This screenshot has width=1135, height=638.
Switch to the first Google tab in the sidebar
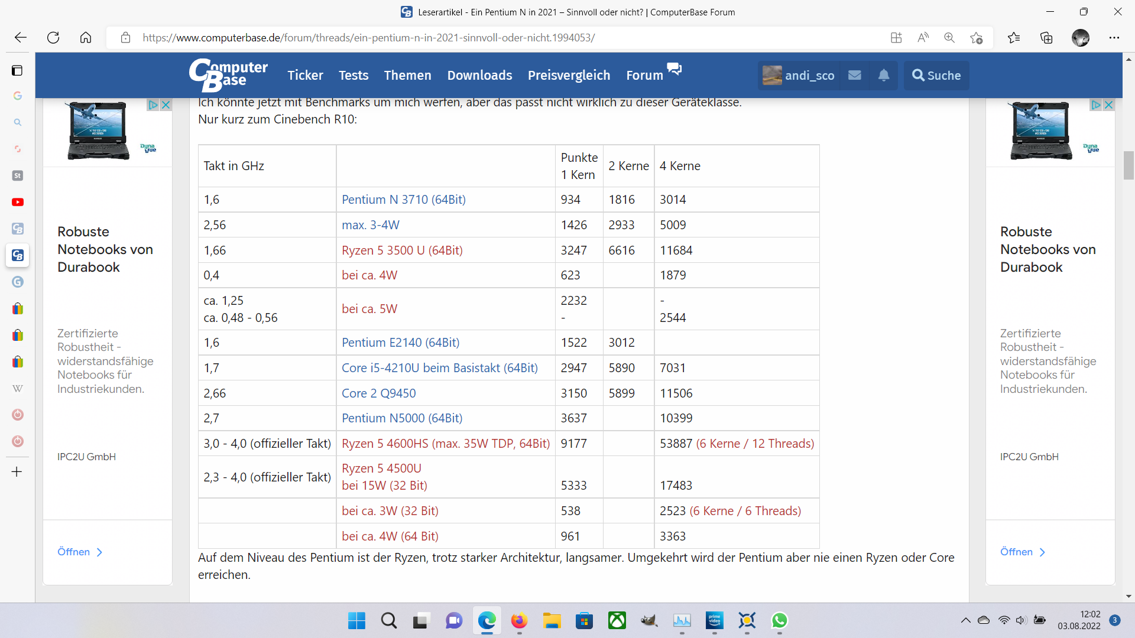click(x=18, y=96)
